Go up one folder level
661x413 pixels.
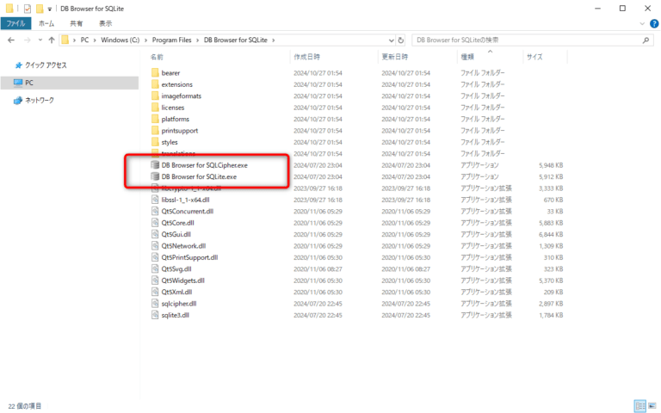[52, 40]
